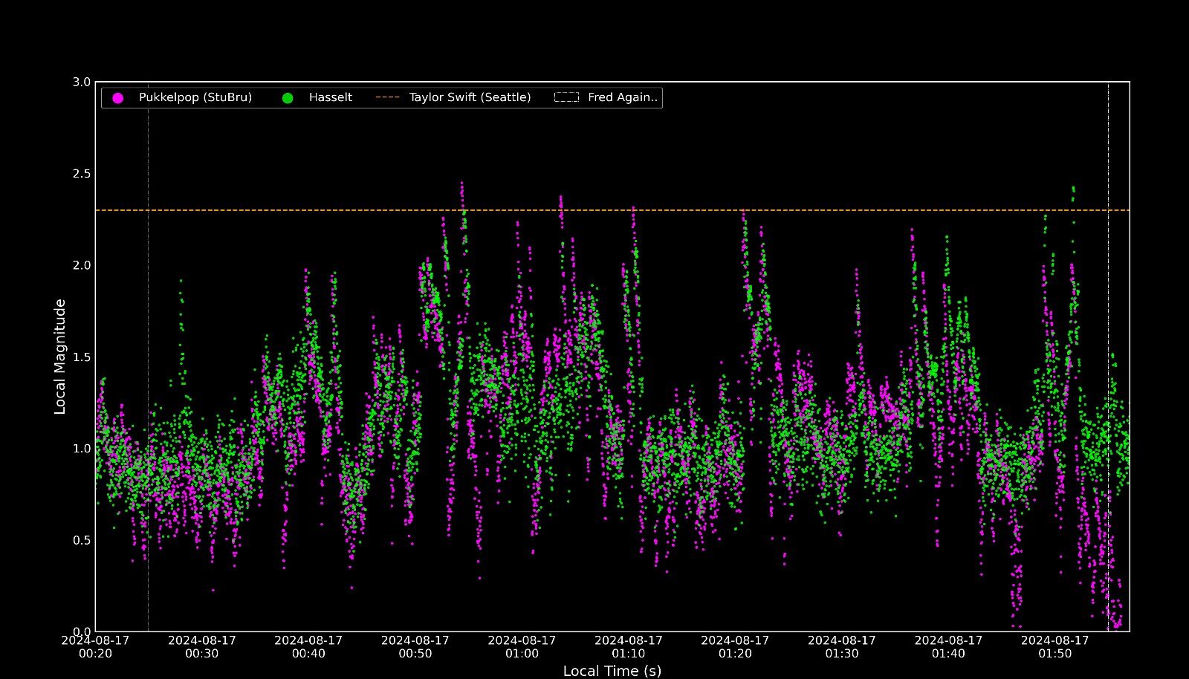Click the 0.5 y-axis tick label
Viewport: 1189px width, 679px height.
coord(82,540)
